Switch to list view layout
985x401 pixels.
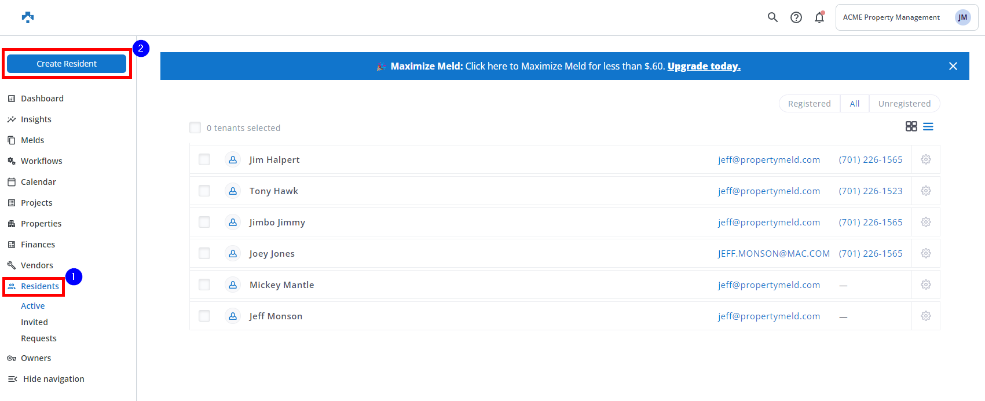[928, 126]
